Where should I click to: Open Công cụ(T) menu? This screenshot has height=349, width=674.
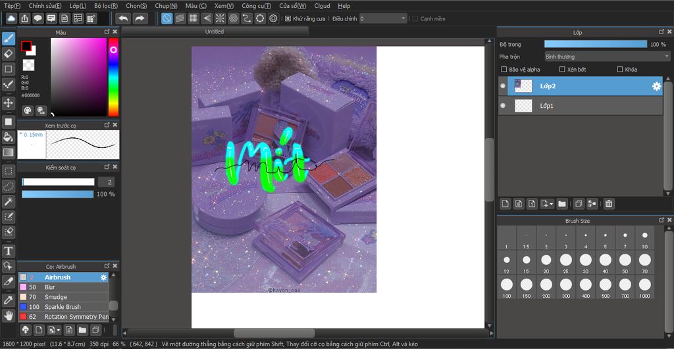256,6
